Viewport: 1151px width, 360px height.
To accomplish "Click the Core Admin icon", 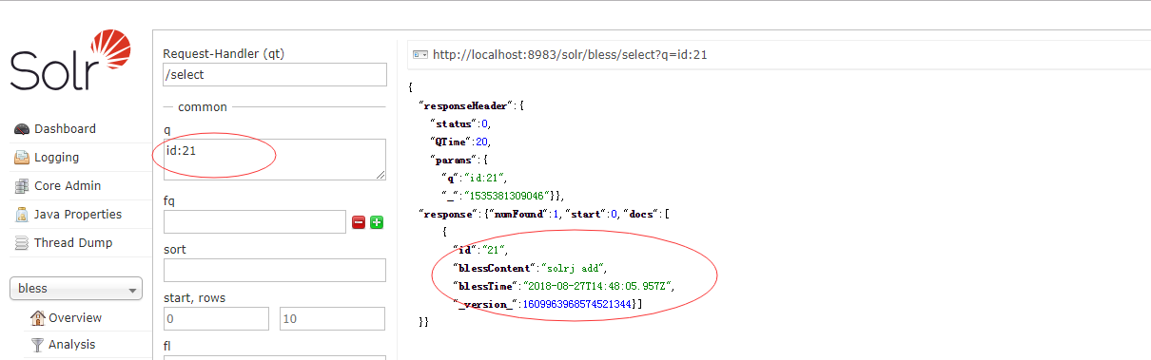I will [x=22, y=186].
